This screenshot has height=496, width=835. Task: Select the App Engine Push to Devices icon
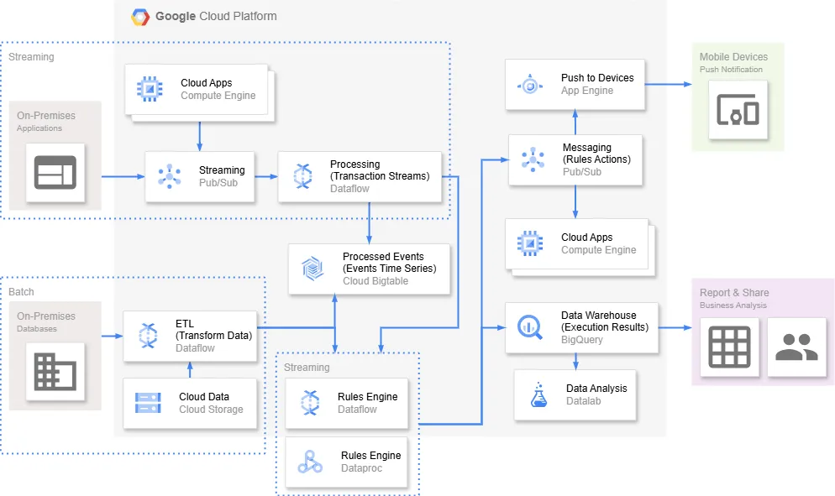(x=530, y=85)
